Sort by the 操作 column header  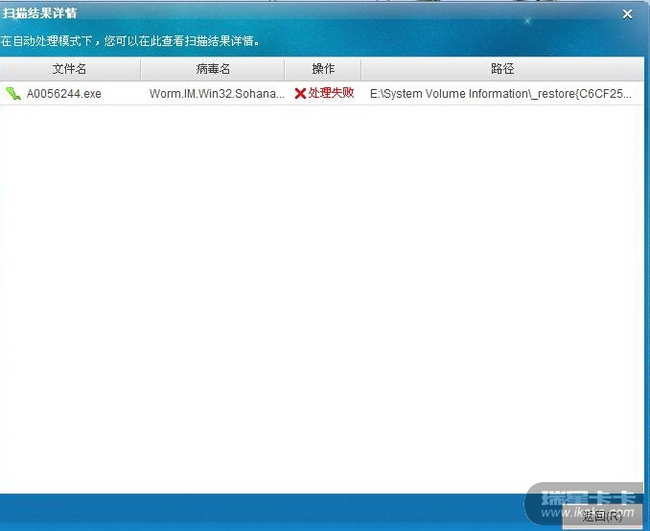[x=323, y=69]
